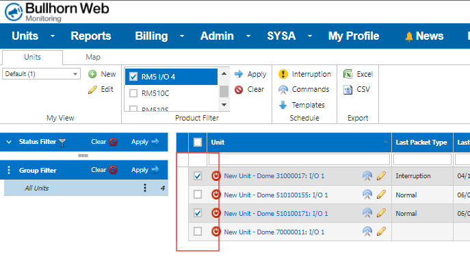Uncheck the Dome 510100171 row checkbox
The image size is (470, 257).
pyautogui.click(x=198, y=213)
